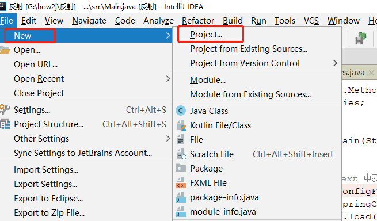
Task: Open the Window menu
Action: (344, 21)
